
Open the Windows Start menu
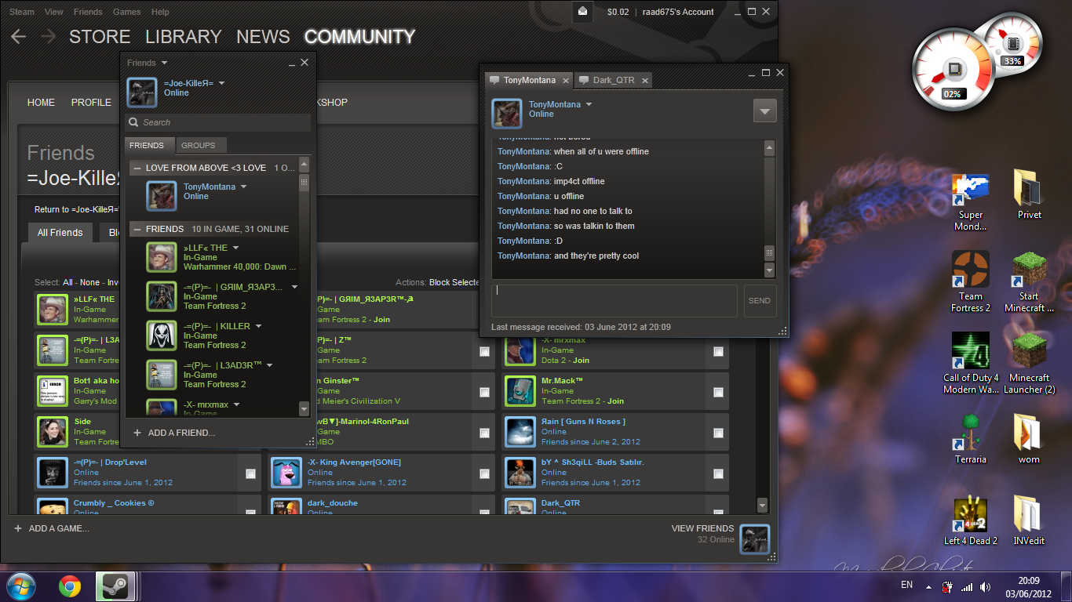pyautogui.click(x=20, y=586)
